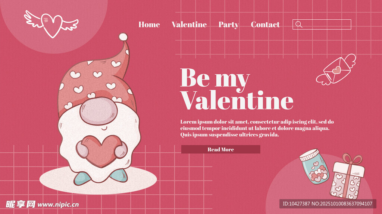This screenshot has height=214, width=382.
Task: Click the Lorem ipsum paragraph text
Action: pos(257,128)
